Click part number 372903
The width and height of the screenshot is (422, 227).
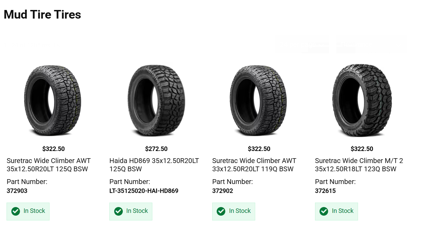click(x=17, y=191)
